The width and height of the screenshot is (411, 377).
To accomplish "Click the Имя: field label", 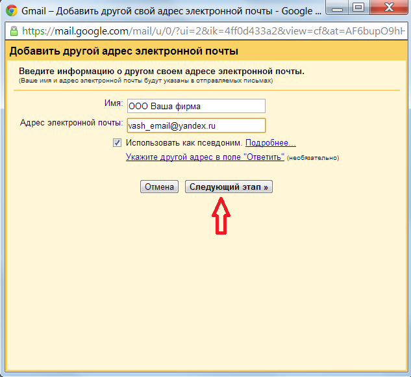I will pyautogui.click(x=113, y=104).
